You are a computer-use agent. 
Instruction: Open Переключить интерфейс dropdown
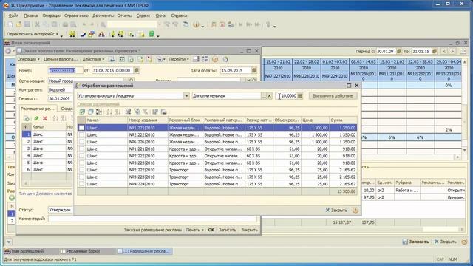(x=35, y=34)
